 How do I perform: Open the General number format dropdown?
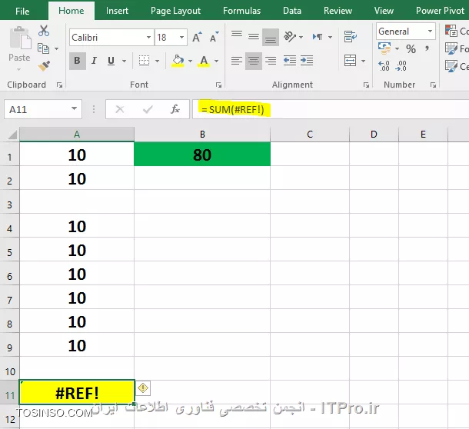coord(430,31)
